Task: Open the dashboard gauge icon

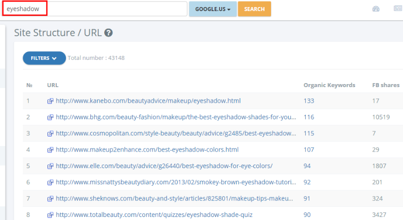Action: [376, 9]
